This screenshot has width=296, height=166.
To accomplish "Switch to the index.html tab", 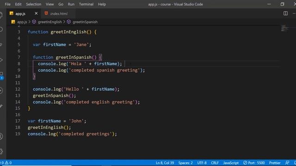I will [x=59, y=13].
